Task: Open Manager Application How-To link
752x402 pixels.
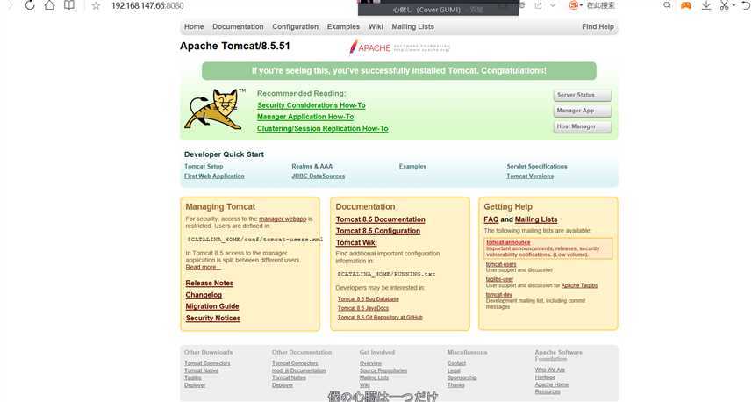Action: (x=305, y=117)
